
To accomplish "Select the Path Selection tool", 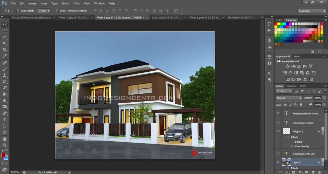I will 4,126.
